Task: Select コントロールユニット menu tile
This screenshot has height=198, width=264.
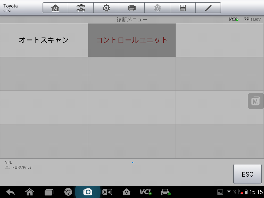Action: pos(132,40)
